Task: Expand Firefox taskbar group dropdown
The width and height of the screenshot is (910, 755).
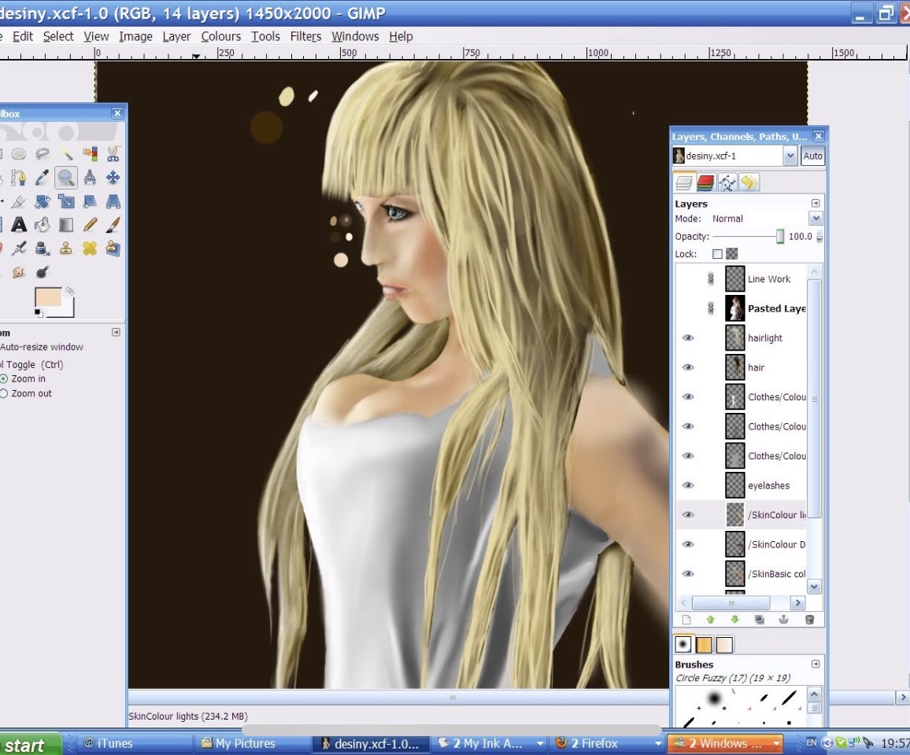Action: pos(657,743)
